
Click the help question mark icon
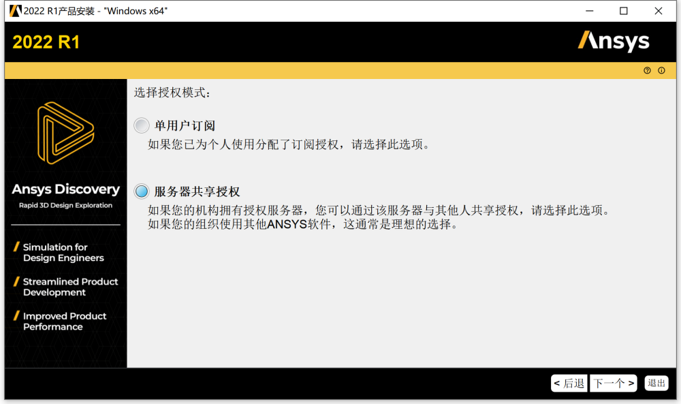(x=647, y=70)
